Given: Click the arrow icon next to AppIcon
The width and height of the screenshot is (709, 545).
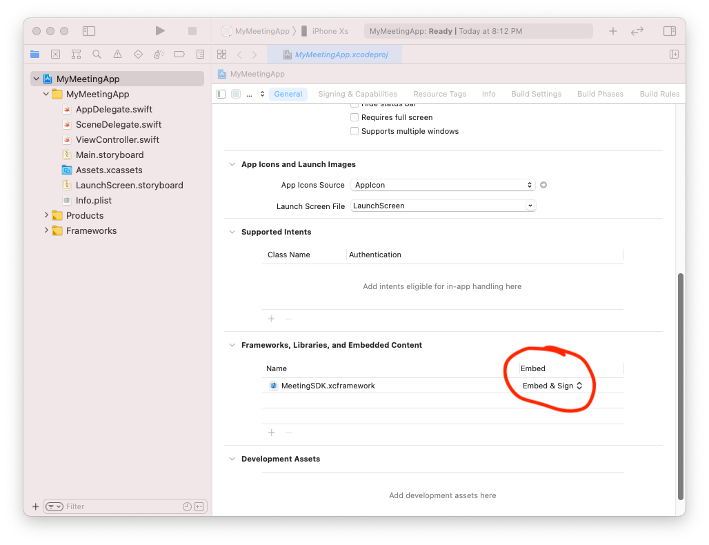Looking at the screenshot, I should (x=543, y=185).
